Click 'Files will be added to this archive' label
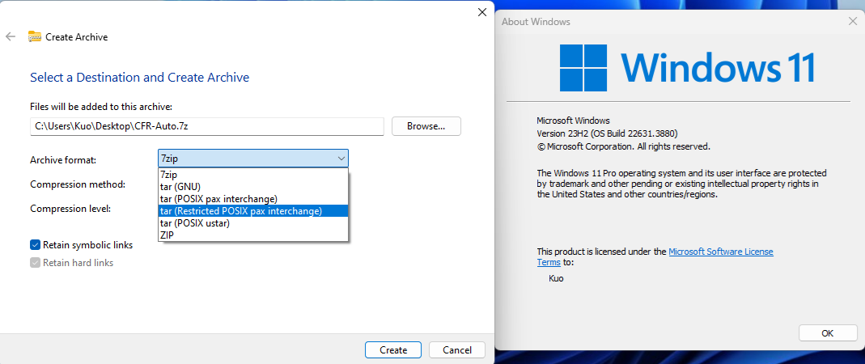 pos(101,107)
